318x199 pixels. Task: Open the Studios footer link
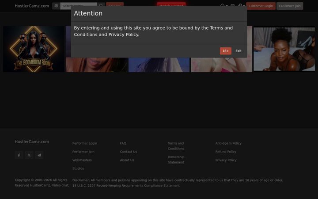click(78, 168)
